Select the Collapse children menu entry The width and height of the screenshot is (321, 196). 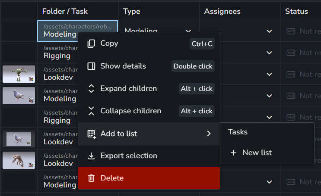tap(149, 111)
